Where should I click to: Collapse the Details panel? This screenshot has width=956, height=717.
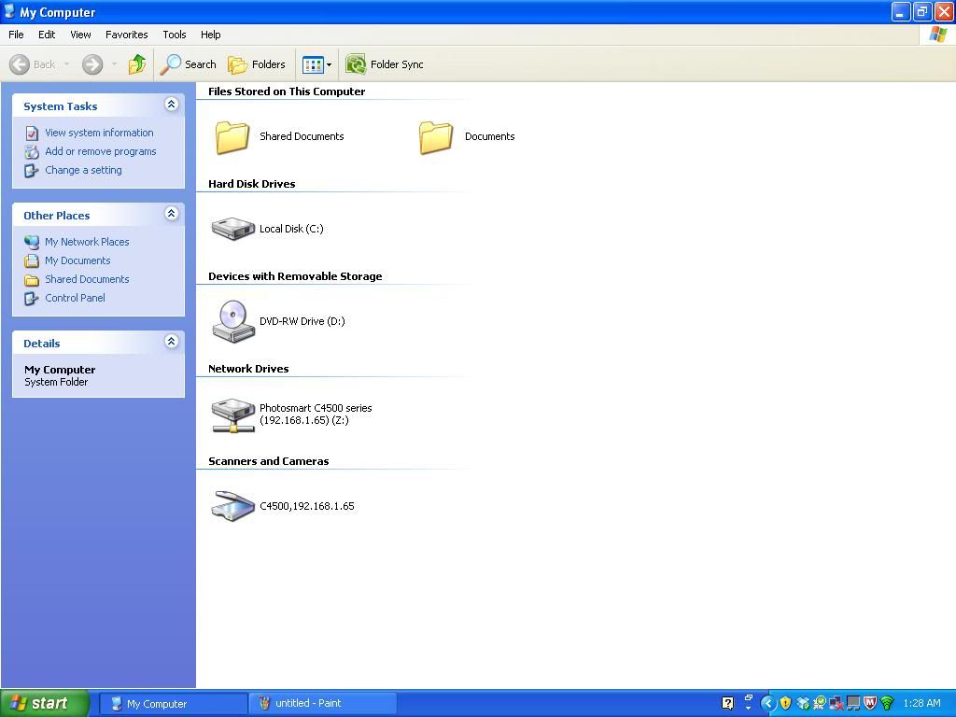coord(172,342)
